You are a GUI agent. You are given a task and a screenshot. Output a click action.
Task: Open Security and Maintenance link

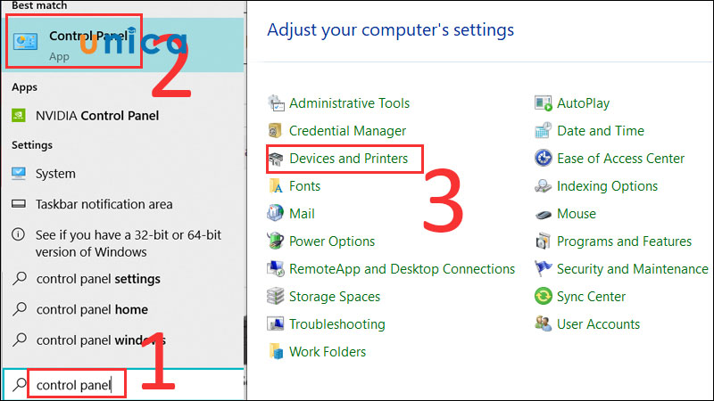(632, 269)
